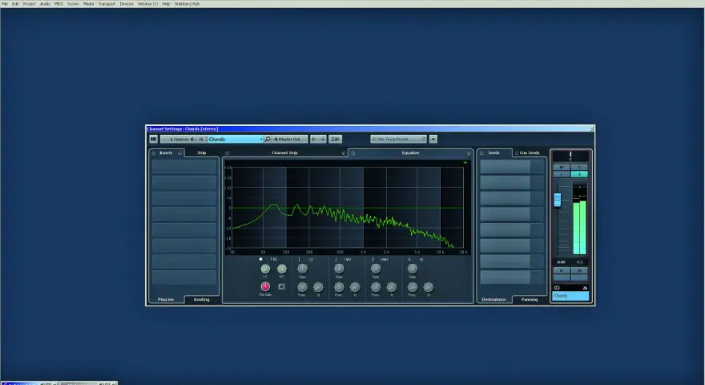705x385 pixels.
Task: Click the pan control at top of strip
Action: pos(570,156)
